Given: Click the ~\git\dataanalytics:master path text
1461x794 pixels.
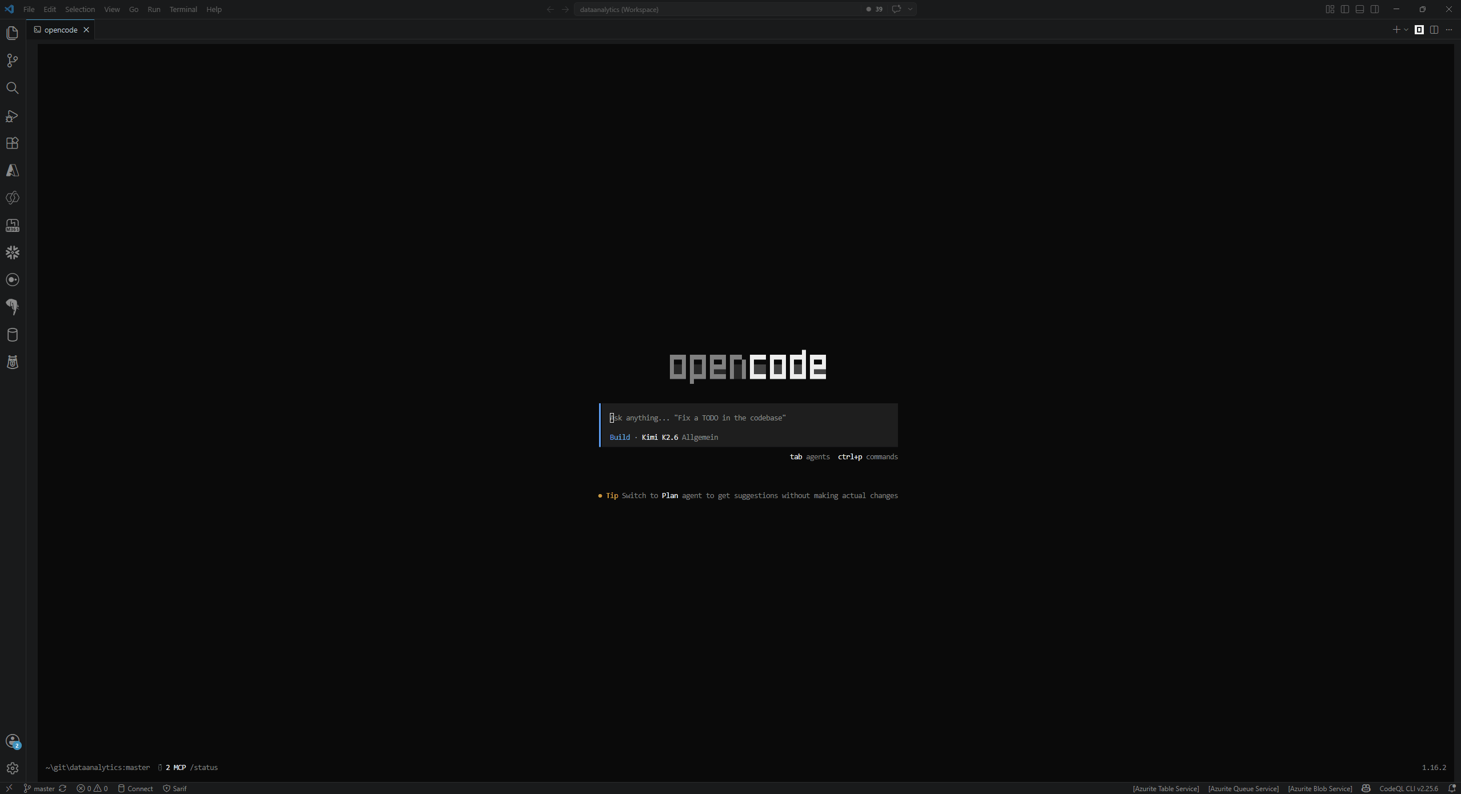Looking at the screenshot, I should tap(98, 767).
